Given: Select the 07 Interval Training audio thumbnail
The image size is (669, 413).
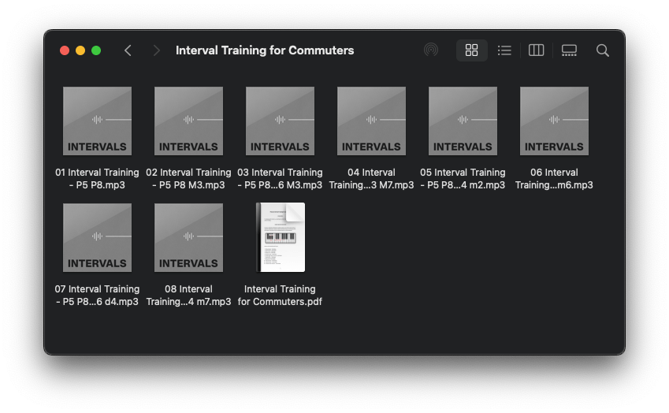Looking at the screenshot, I should click(97, 238).
